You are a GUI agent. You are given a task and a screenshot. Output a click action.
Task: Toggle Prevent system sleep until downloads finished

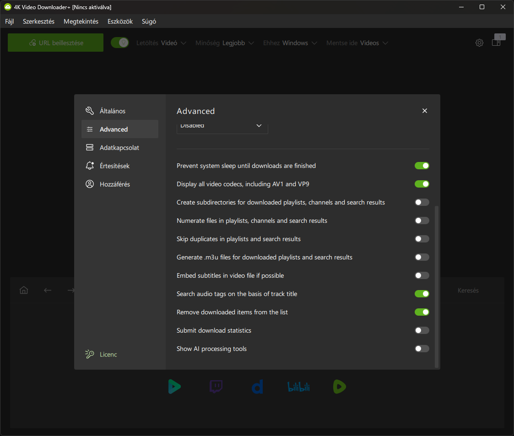tap(422, 166)
